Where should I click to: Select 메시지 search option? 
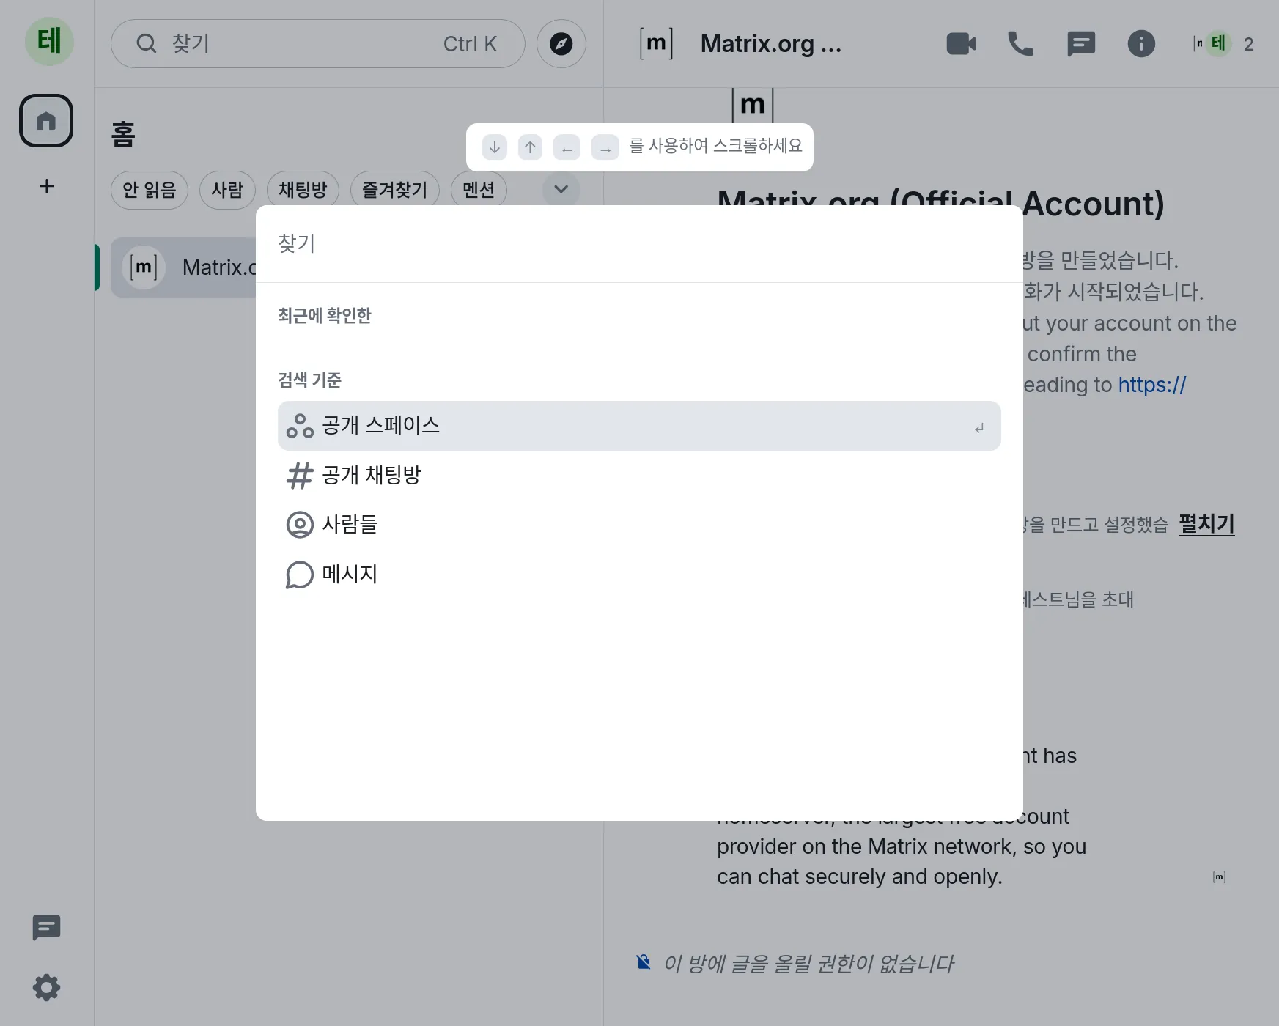pyautogui.click(x=639, y=575)
